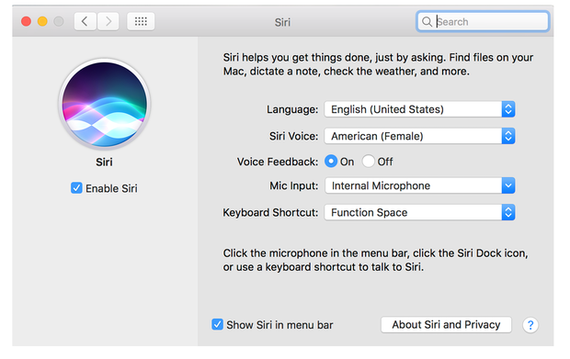Go forward with the right arrow button
Image resolution: width=570 pixels, height=359 pixels.
108,21
